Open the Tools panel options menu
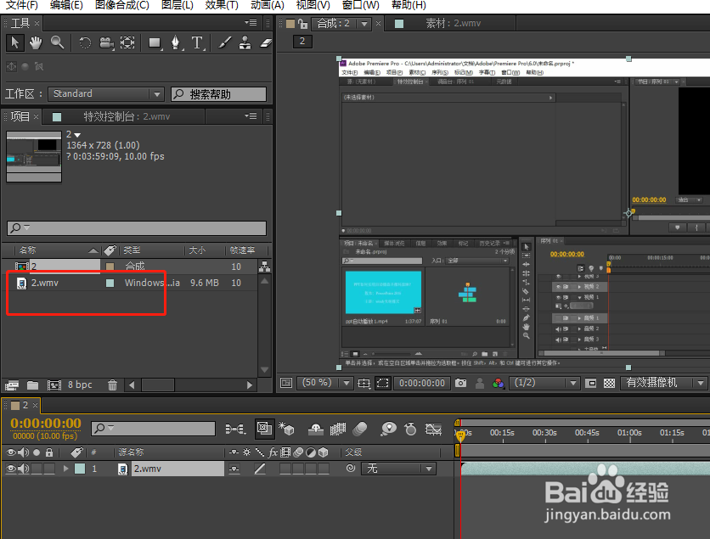The image size is (710, 539). 251,22
